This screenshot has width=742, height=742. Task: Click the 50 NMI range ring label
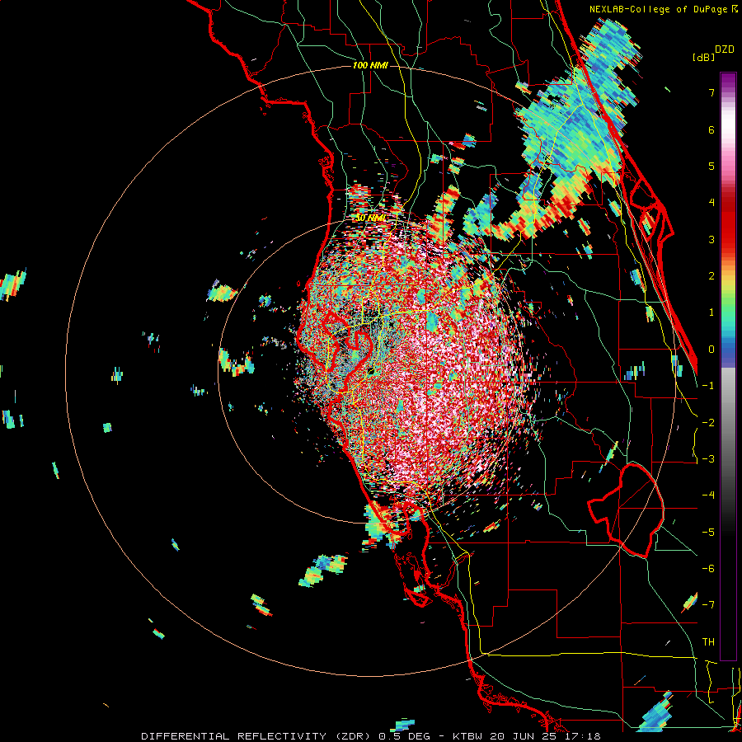coord(370,218)
